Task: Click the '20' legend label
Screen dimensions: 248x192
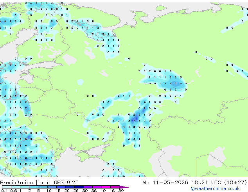Action: (67, 190)
